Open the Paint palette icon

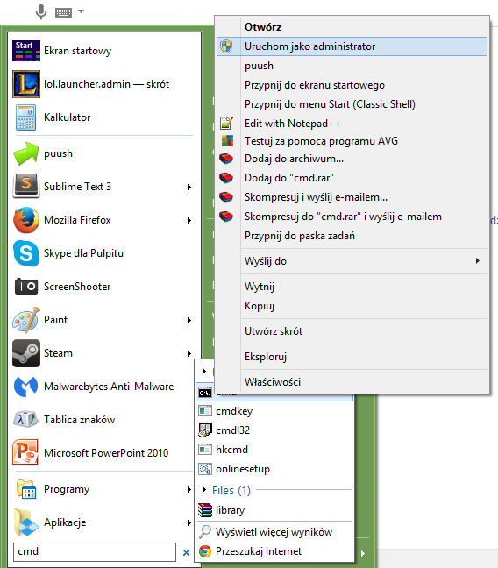point(26,320)
